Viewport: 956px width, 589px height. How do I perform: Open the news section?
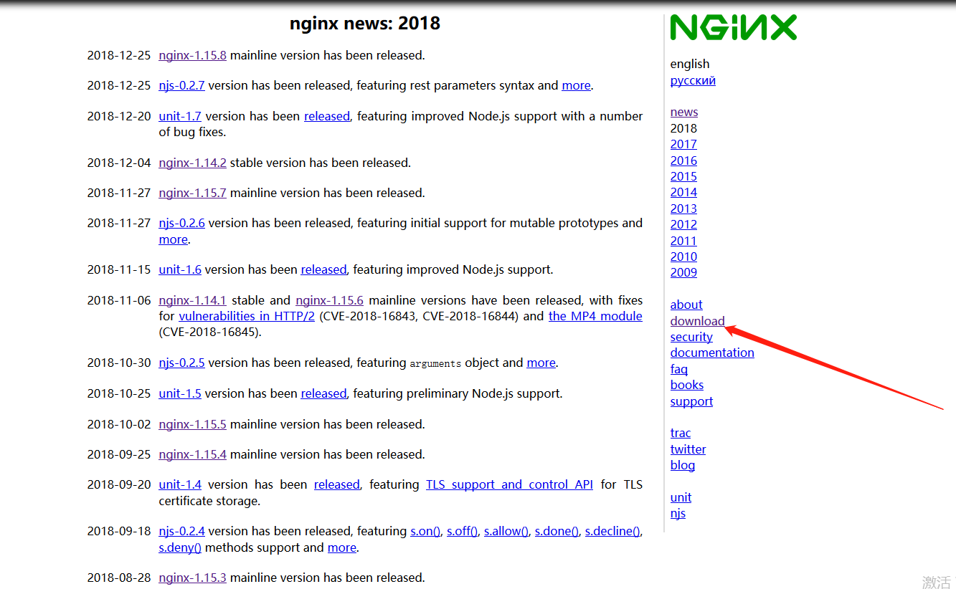pos(683,112)
